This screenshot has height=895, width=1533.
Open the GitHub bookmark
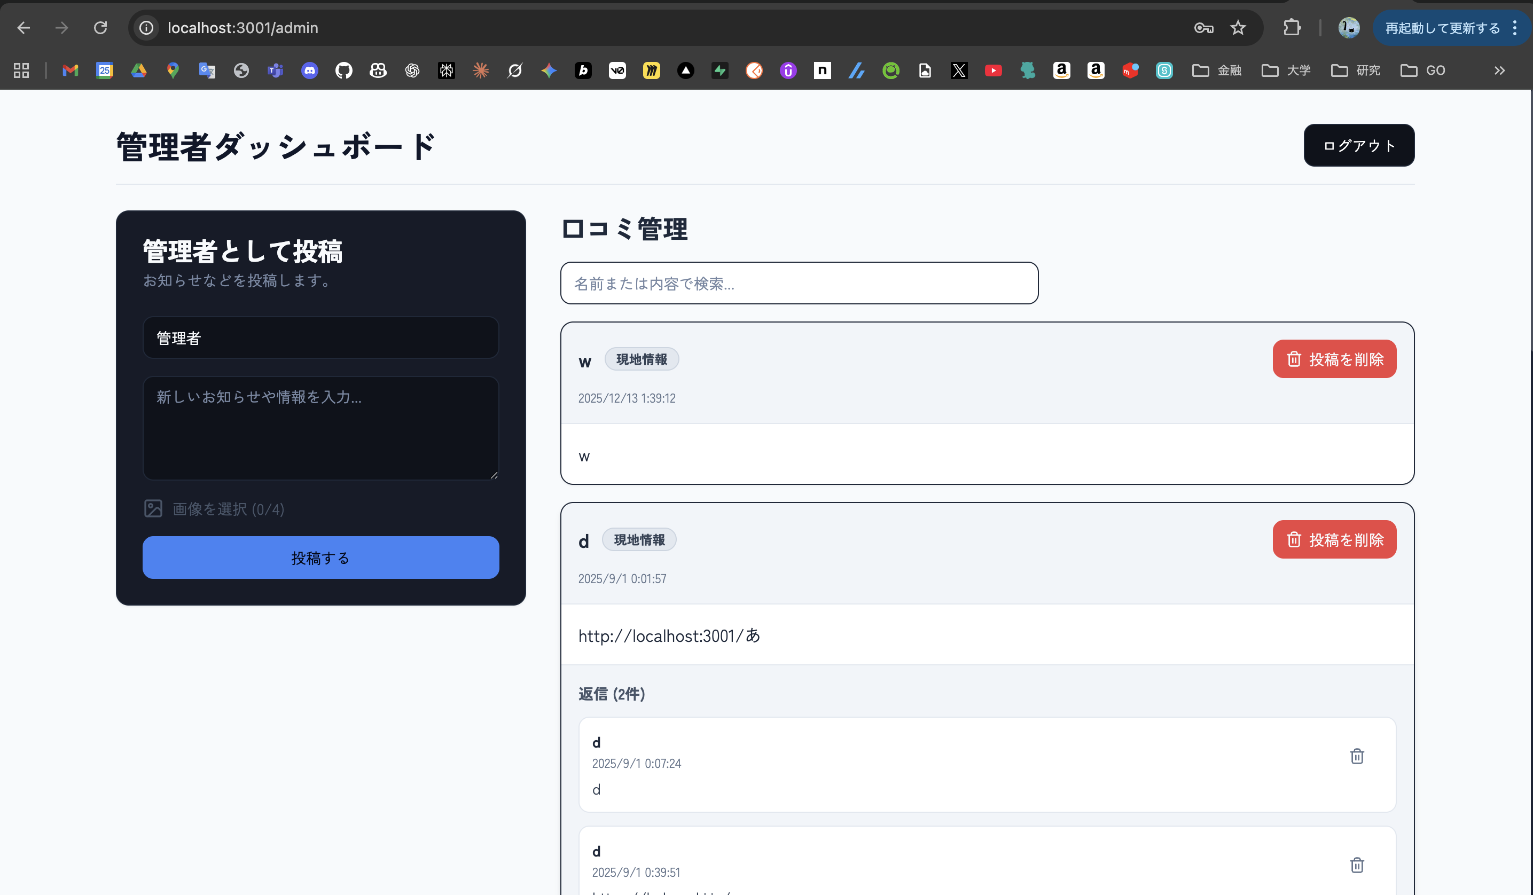tap(343, 70)
